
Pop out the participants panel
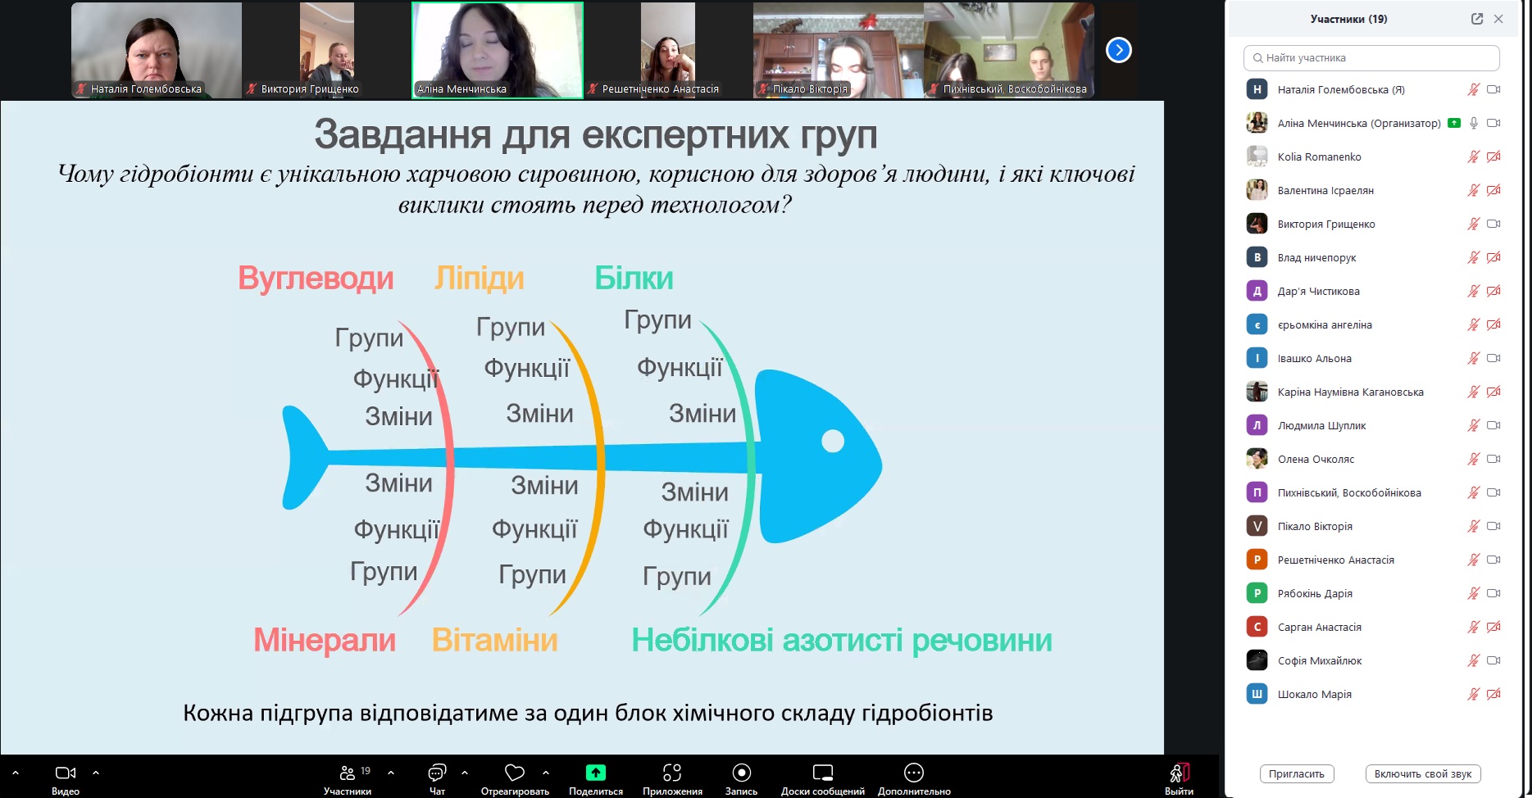[x=1477, y=19]
